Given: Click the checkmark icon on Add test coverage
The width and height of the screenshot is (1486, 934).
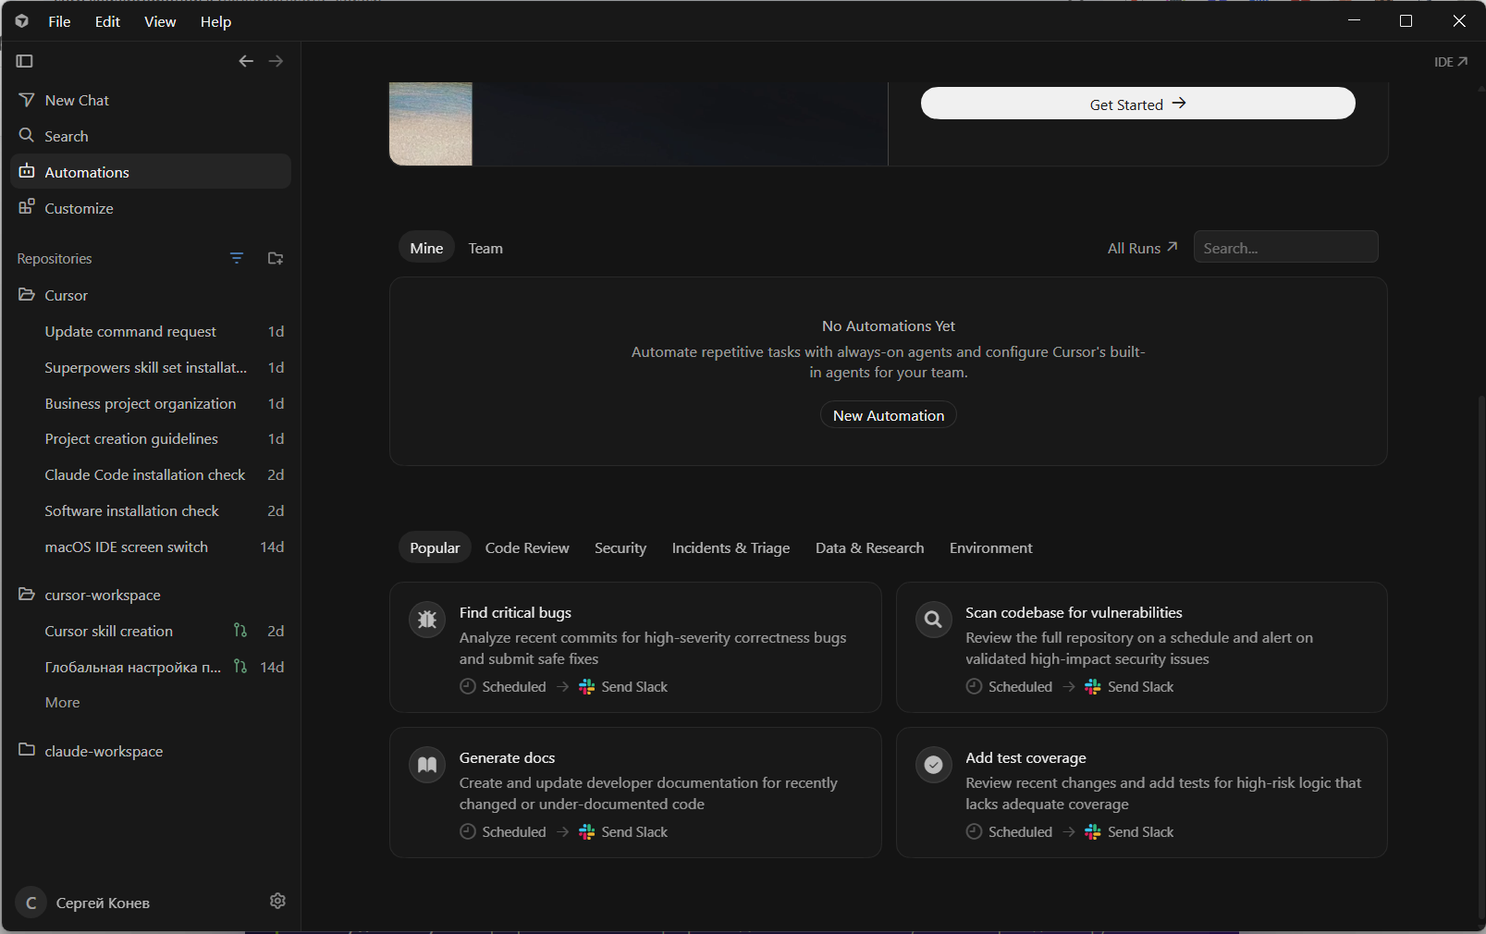Looking at the screenshot, I should click(x=934, y=765).
